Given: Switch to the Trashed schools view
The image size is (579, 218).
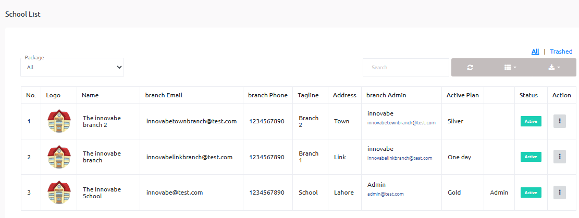Looking at the screenshot, I should coord(561,52).
